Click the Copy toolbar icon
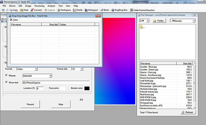This screenshot has width=206, height=125. tap(14, 10)
